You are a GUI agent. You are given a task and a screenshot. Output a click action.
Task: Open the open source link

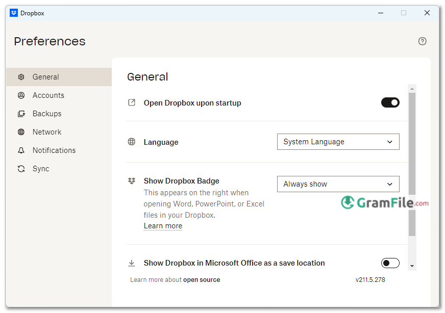[202, 280]
